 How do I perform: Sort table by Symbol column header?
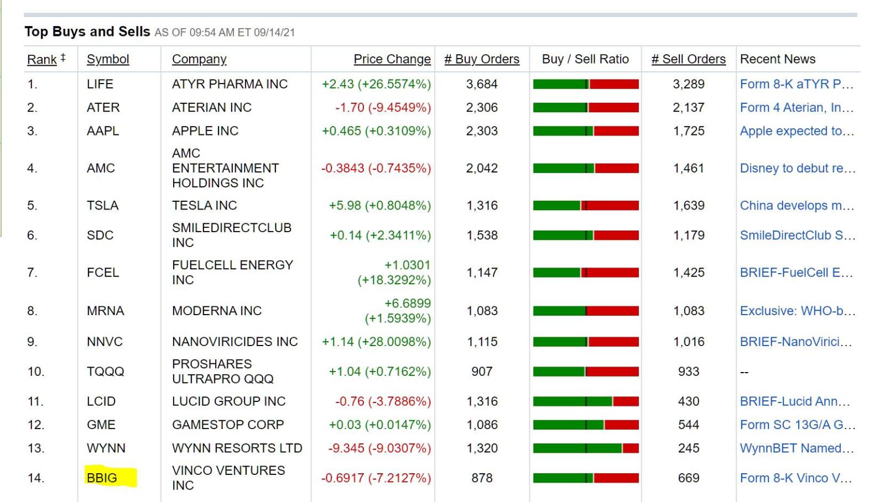[108, 59]
